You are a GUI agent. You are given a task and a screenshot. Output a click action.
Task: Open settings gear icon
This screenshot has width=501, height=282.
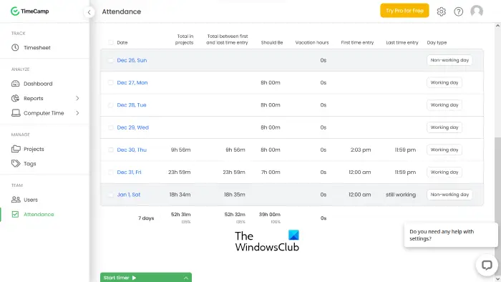click(442, 11)
